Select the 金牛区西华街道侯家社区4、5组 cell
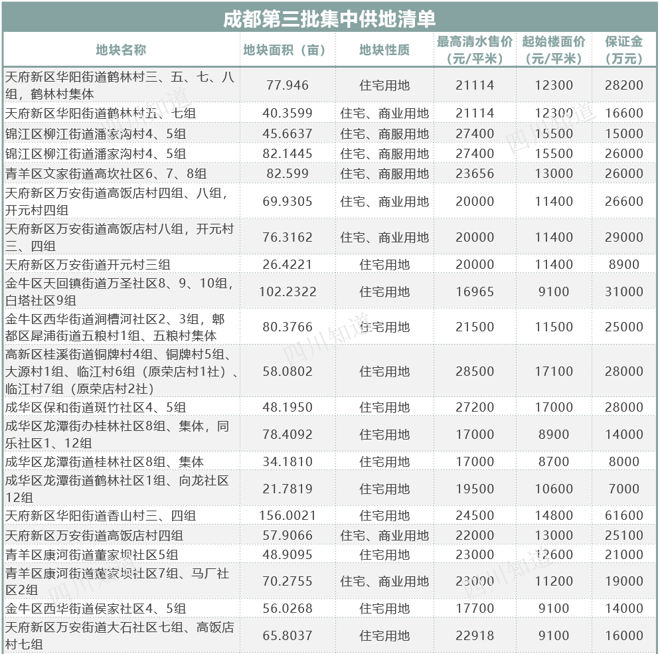 coord(96,608)
